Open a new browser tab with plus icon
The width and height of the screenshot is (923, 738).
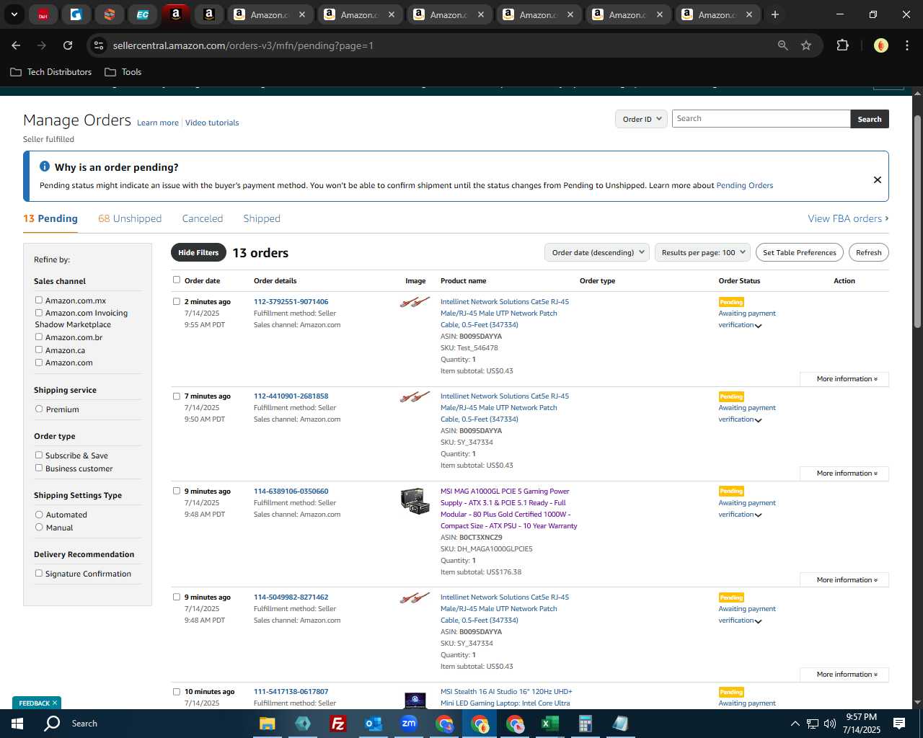(x=775, y=14)
